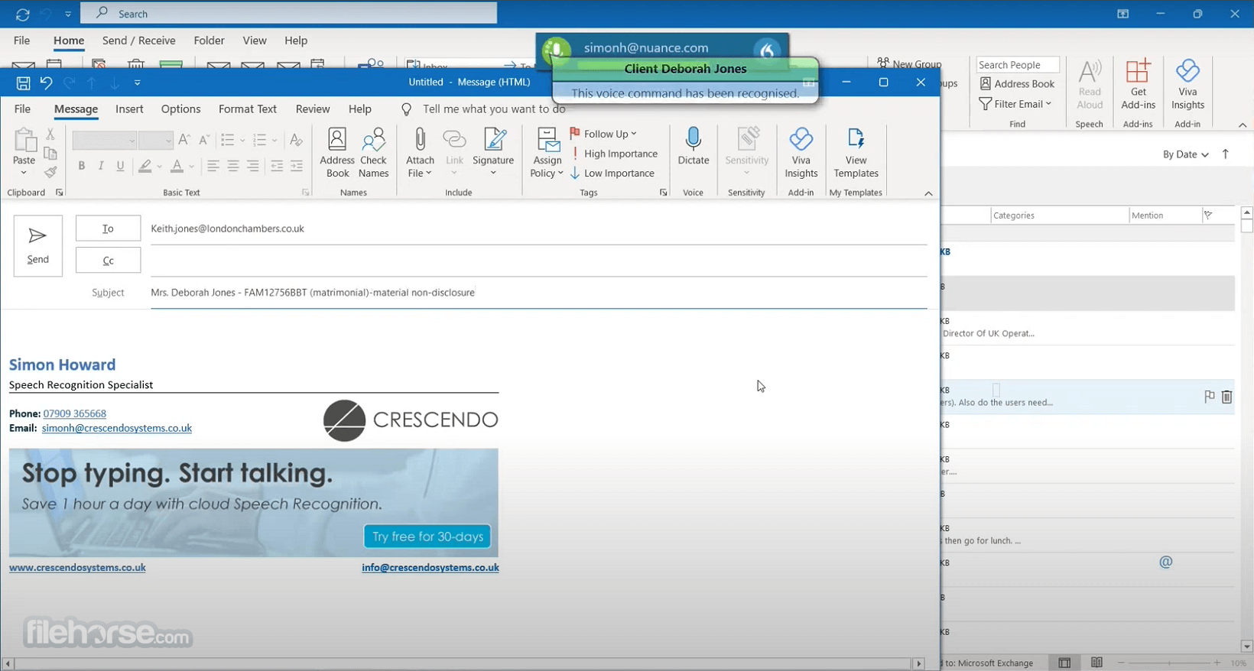Click the Send envelope button
This screenshot has height=671, width=1254.
pos(37,245)
